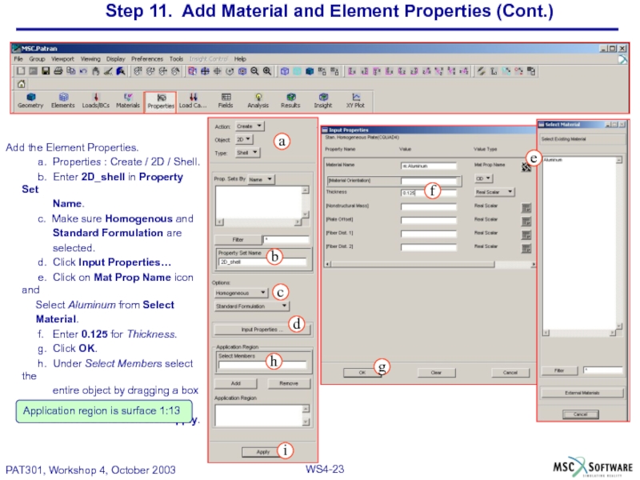Image resolution: width=640 pixels, height=480 pixels.
Task: Select the wireframe cube display icon
Action: (x=285, y=71)
